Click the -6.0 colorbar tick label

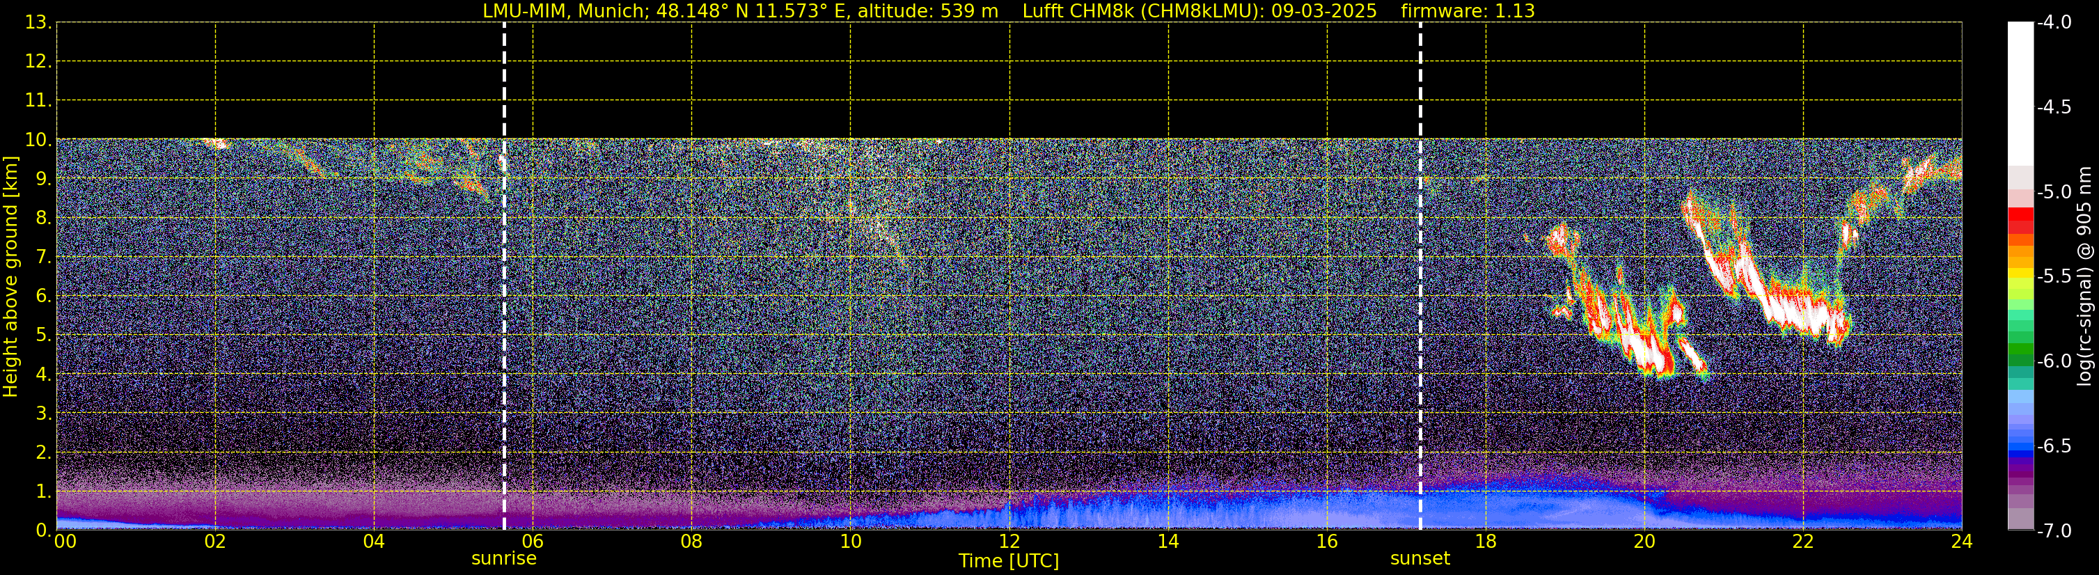point(2053,361)
